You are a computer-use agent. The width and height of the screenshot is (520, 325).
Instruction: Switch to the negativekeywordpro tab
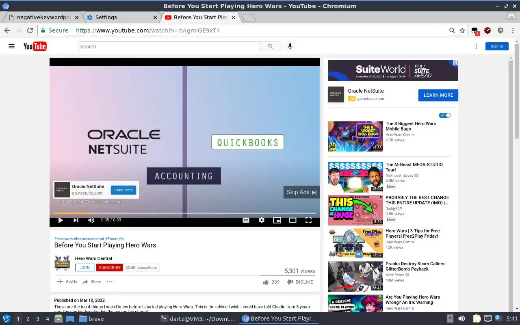tap(43, 17)
